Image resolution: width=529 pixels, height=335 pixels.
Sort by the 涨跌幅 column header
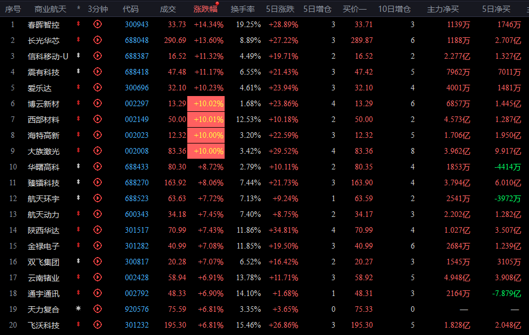205,9
